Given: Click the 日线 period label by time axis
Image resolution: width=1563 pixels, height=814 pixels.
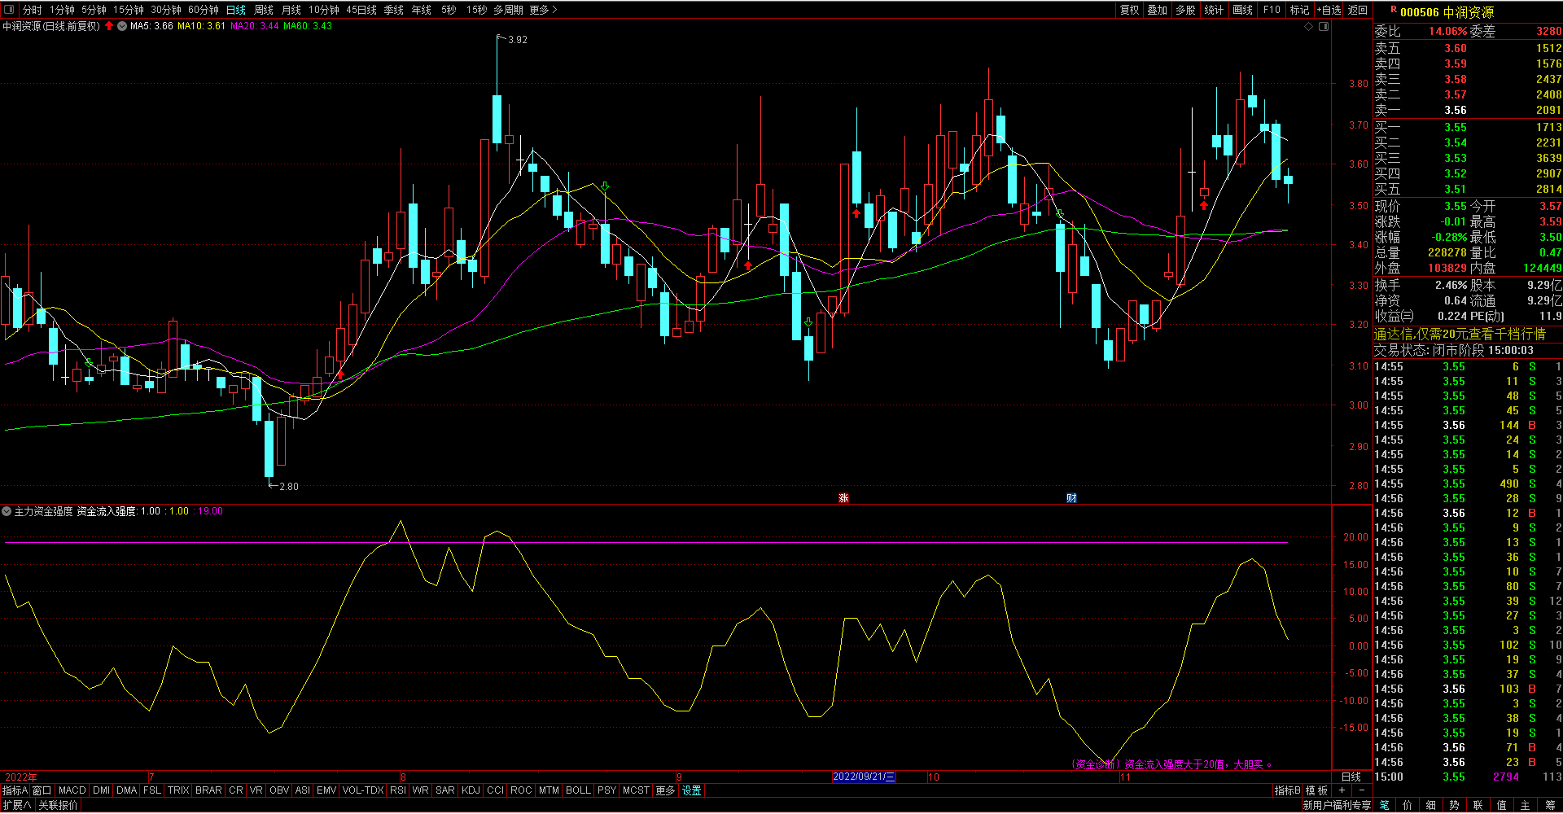Looking at the screenshot, I should pyautogui.click(x=1351, y=777).
